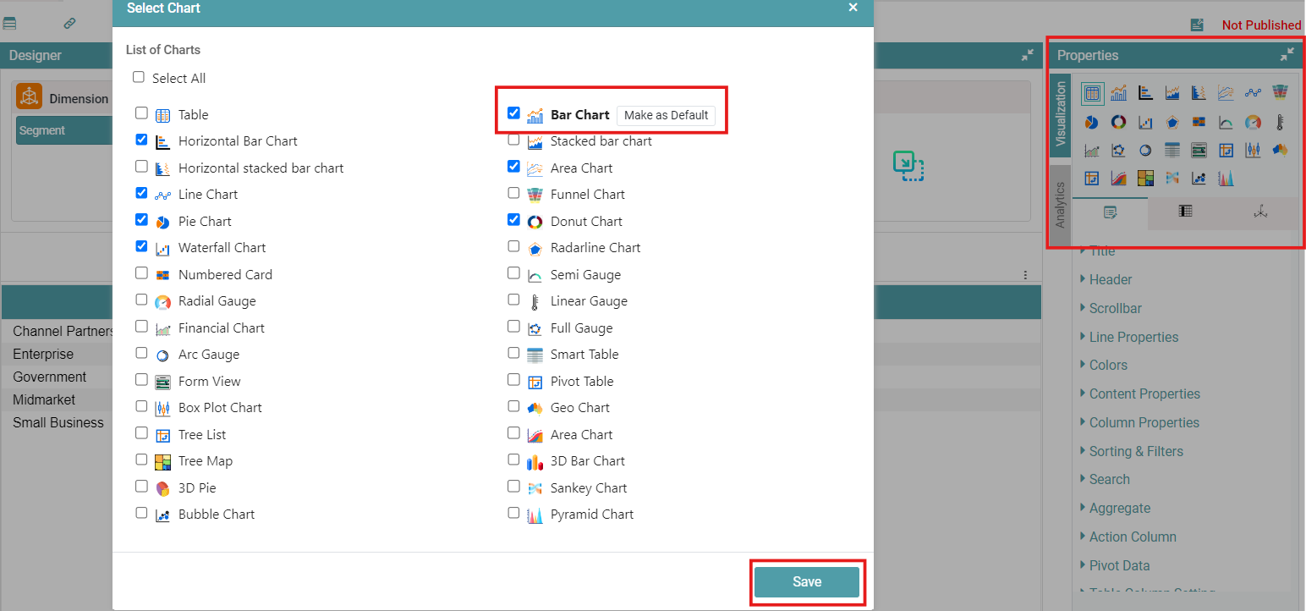
Task: Check the Select All checkbox
Action: click(139, 77)
